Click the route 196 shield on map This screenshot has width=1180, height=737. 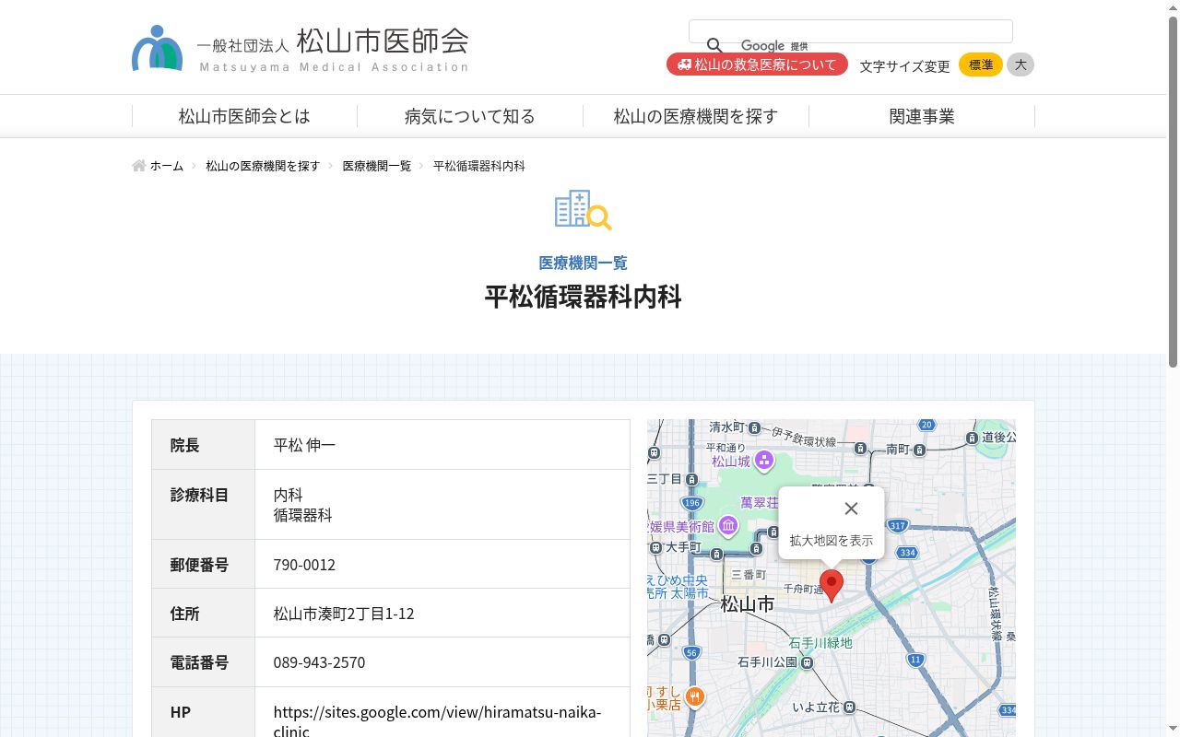[x=692, y=503]
